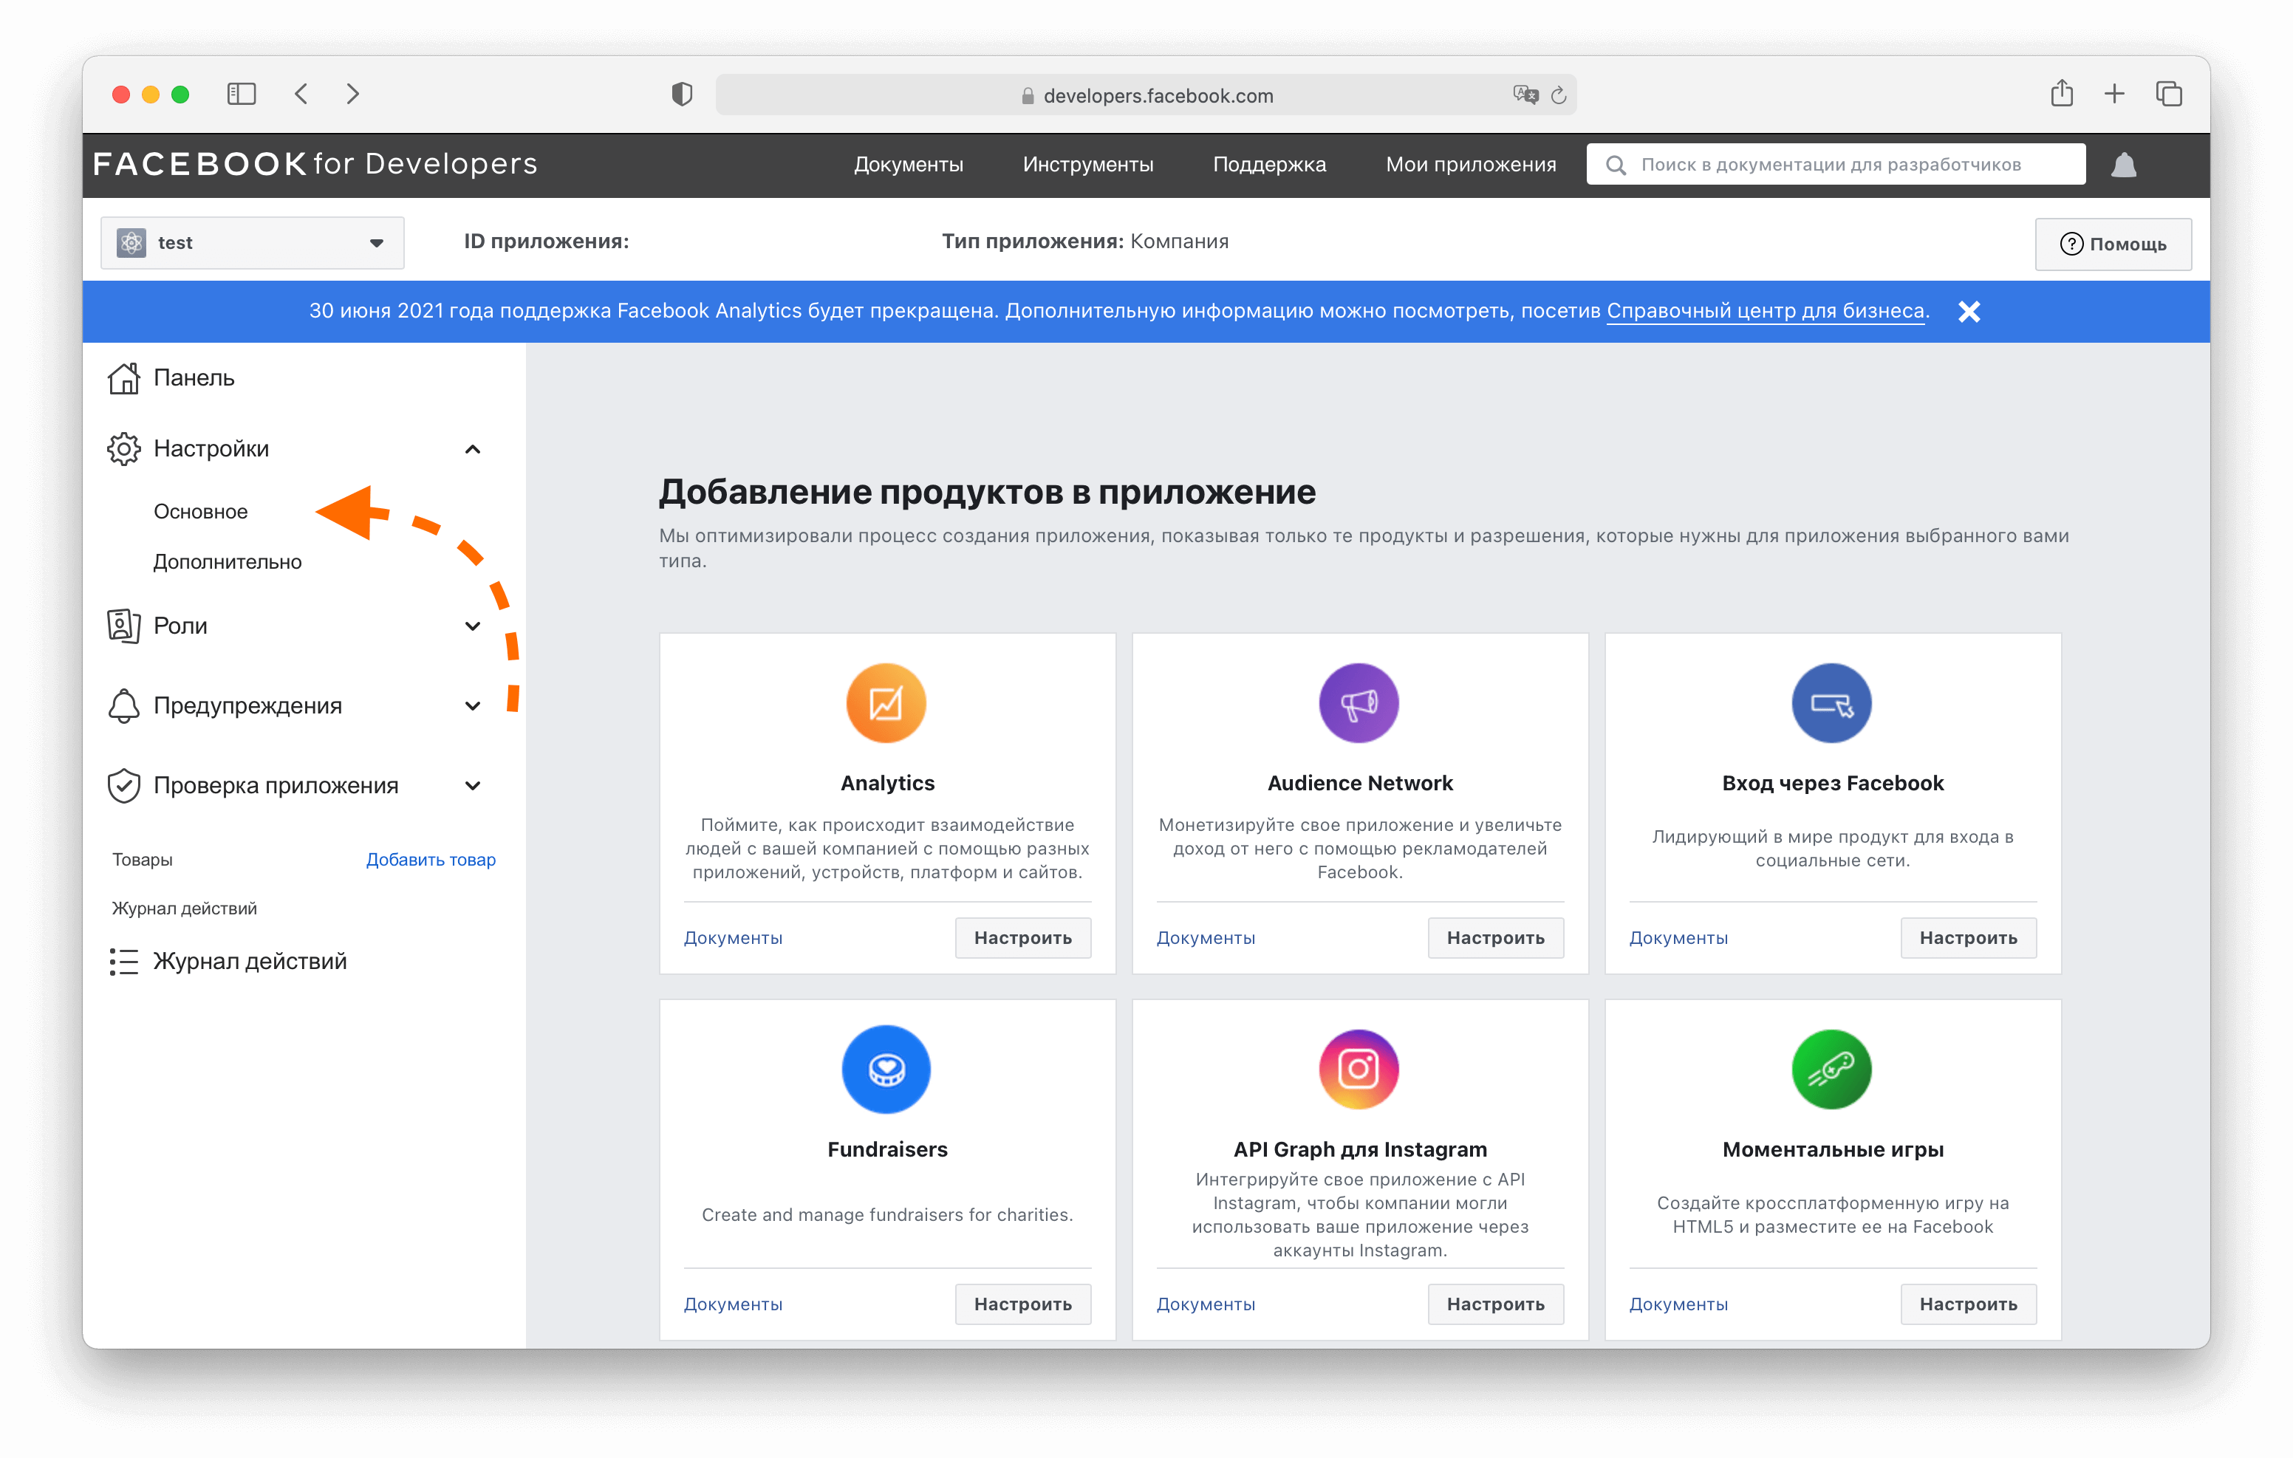This screenshot has height=1458, width=2293.
Task: Open Документы link on Audience Network card
Action: tap(1206, 938)
